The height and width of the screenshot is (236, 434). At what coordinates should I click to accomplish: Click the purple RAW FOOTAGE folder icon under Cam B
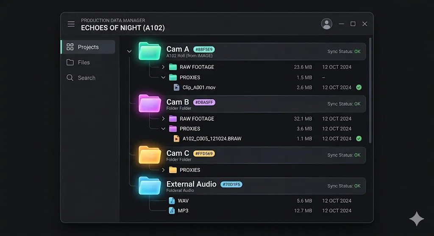point(173,119)
